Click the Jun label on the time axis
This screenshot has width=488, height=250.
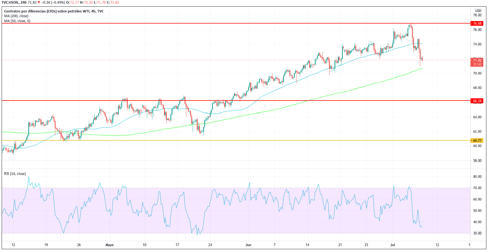pyautogui.click(x=248, y=245)
